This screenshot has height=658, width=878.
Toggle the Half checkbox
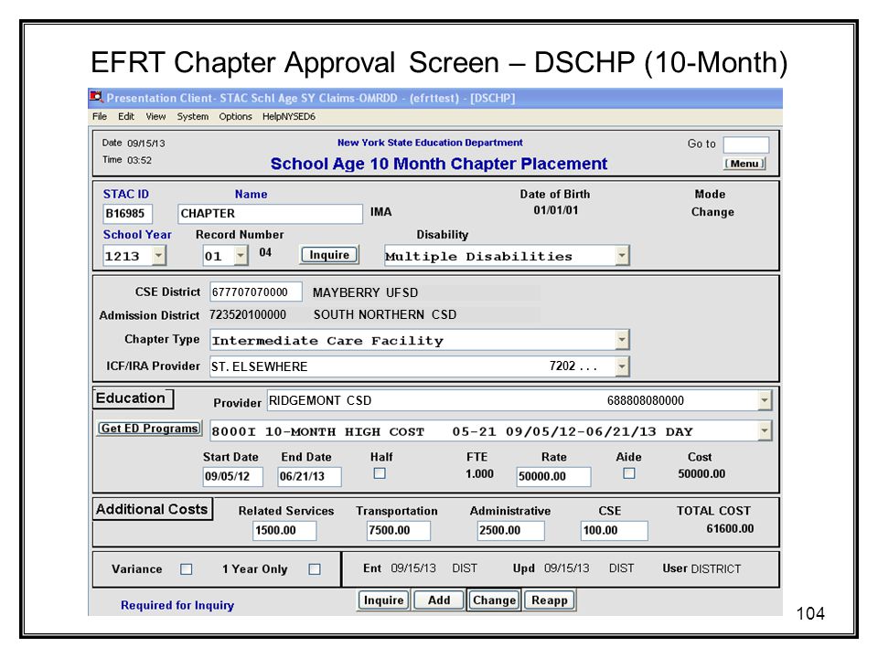click(380, 473)
